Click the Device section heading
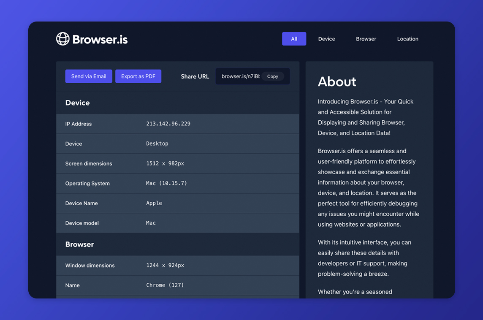 [77, 103]
